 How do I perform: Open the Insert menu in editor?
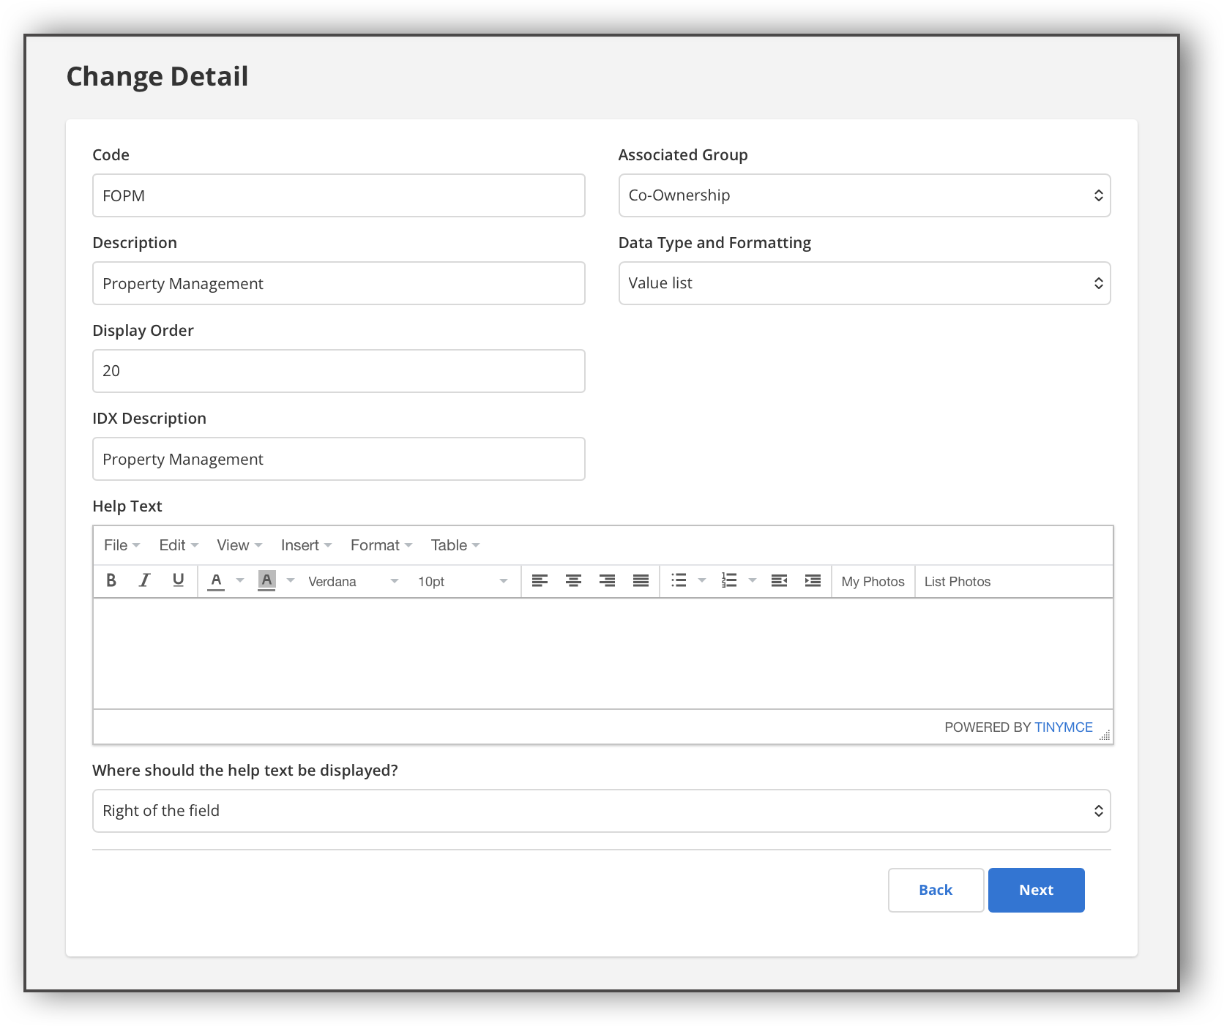pyautogui.click(x=306, y=545)
